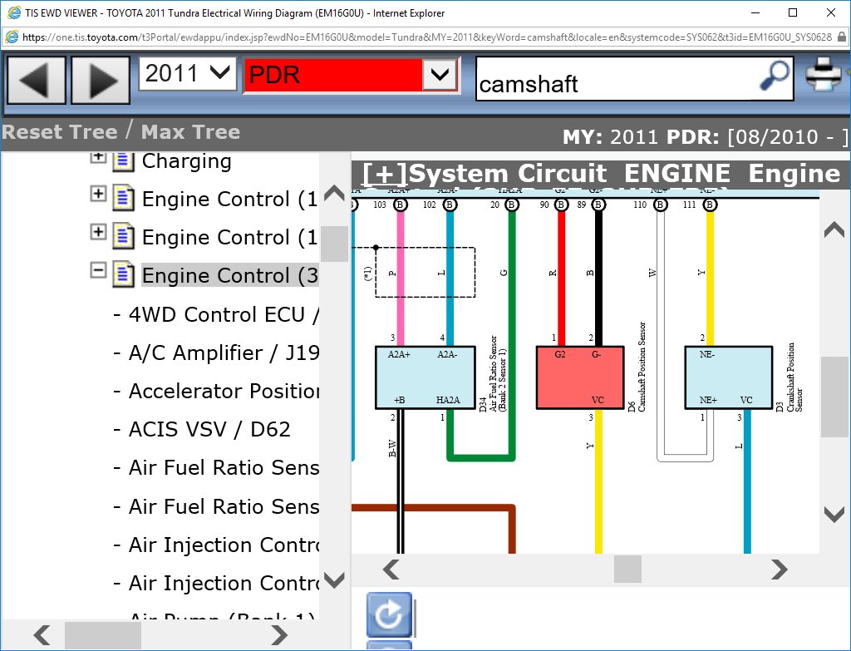Print the diagram using the printer icon

[824, 74]
